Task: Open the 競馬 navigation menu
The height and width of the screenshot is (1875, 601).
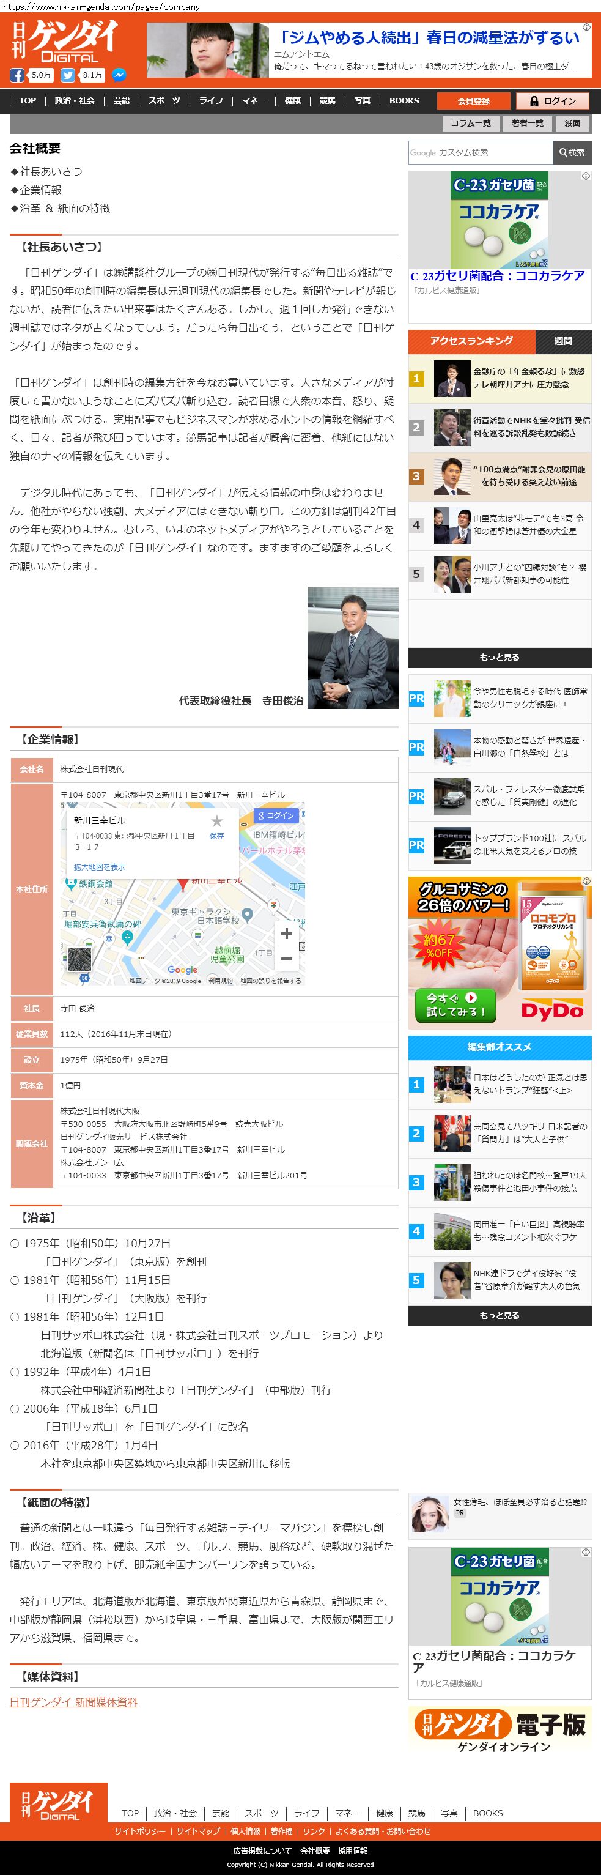Action: 328,100
